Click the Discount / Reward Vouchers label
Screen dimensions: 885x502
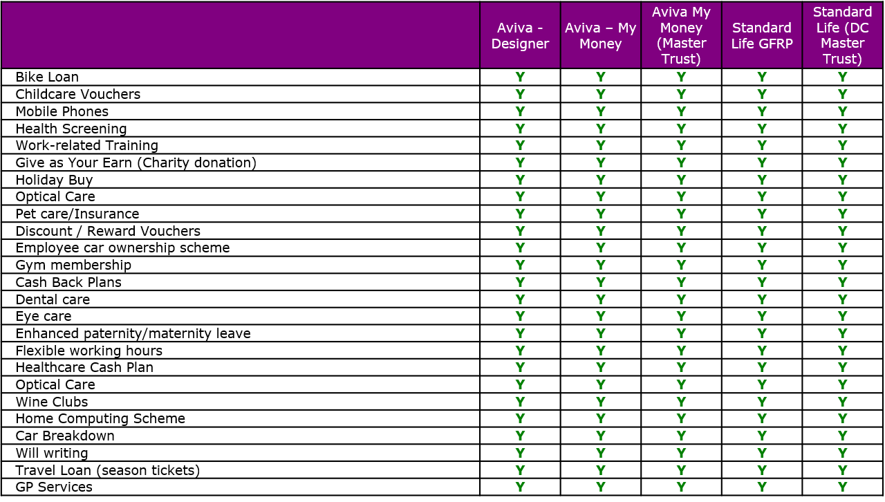tap(108, 231)
